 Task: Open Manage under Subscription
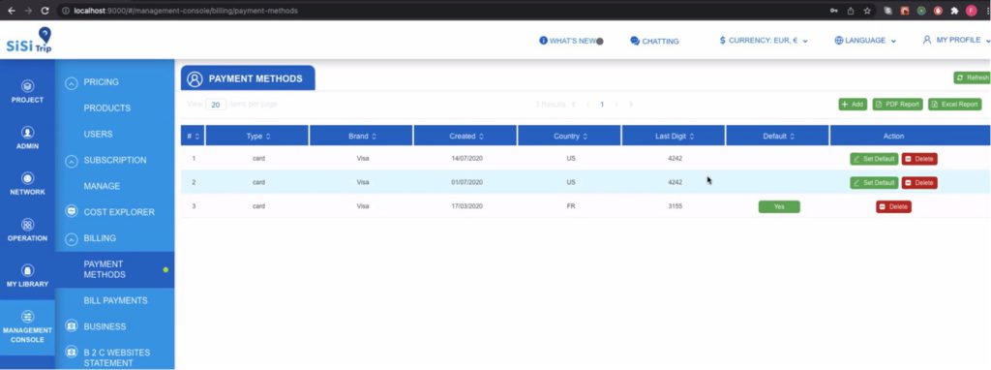(102, 186)
